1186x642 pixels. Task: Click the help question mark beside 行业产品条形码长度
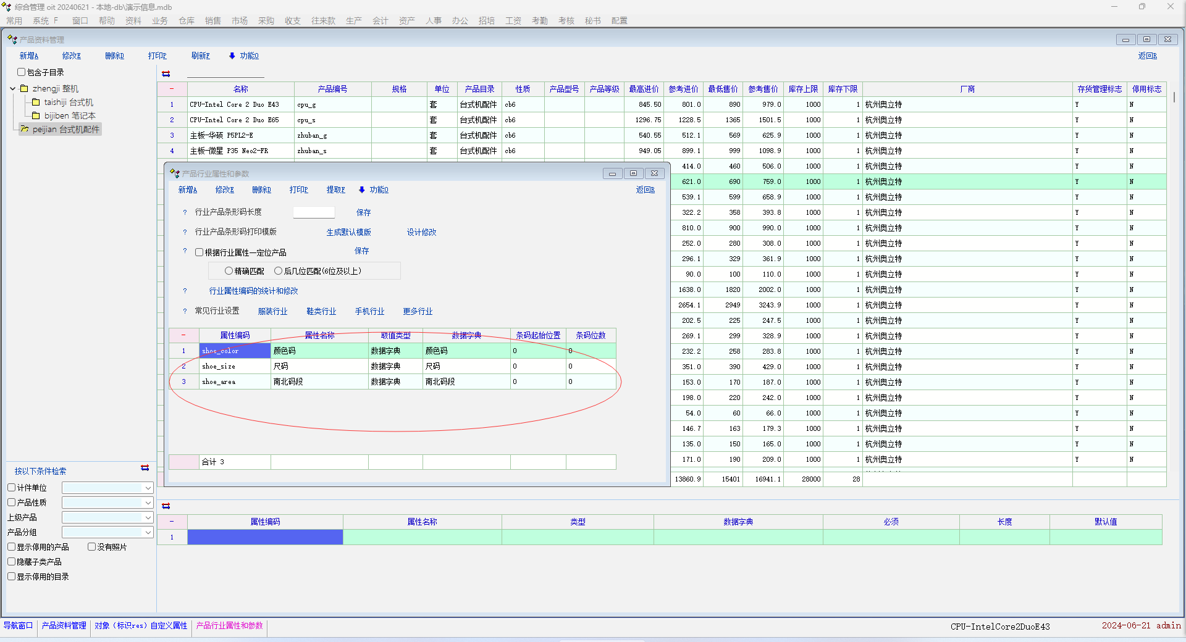[185, 212]
